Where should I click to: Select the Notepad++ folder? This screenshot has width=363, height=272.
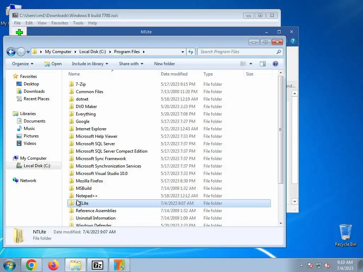(86, 195)
